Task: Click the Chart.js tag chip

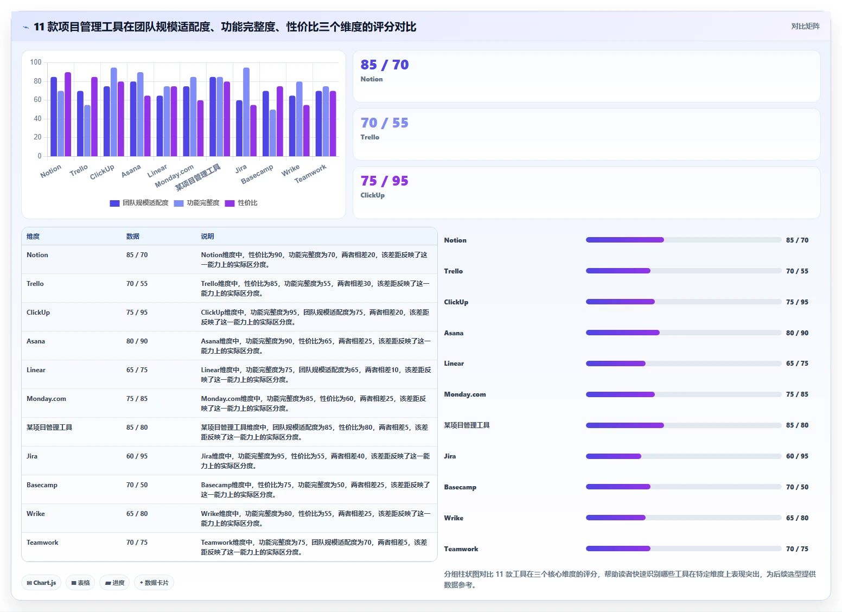Action: (41, 583)
